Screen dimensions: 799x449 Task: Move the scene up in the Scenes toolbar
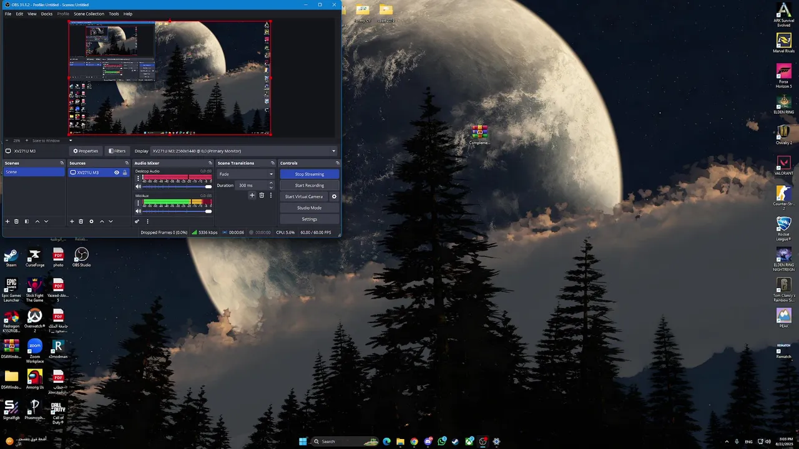point(37,221)
